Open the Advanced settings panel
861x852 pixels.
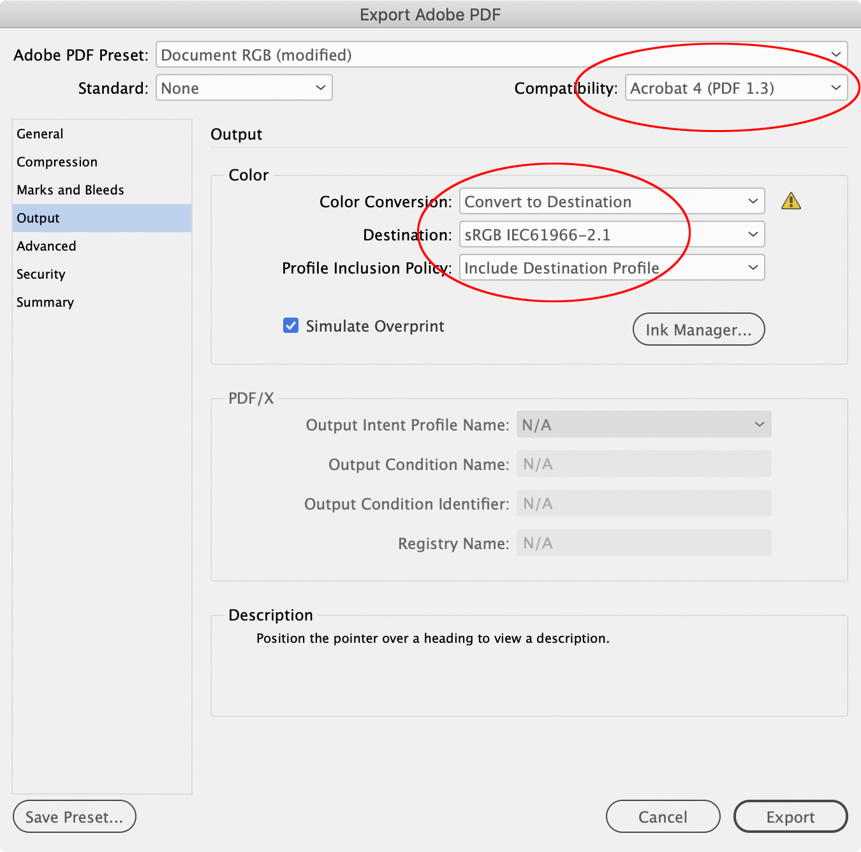[x=46, y=246]
